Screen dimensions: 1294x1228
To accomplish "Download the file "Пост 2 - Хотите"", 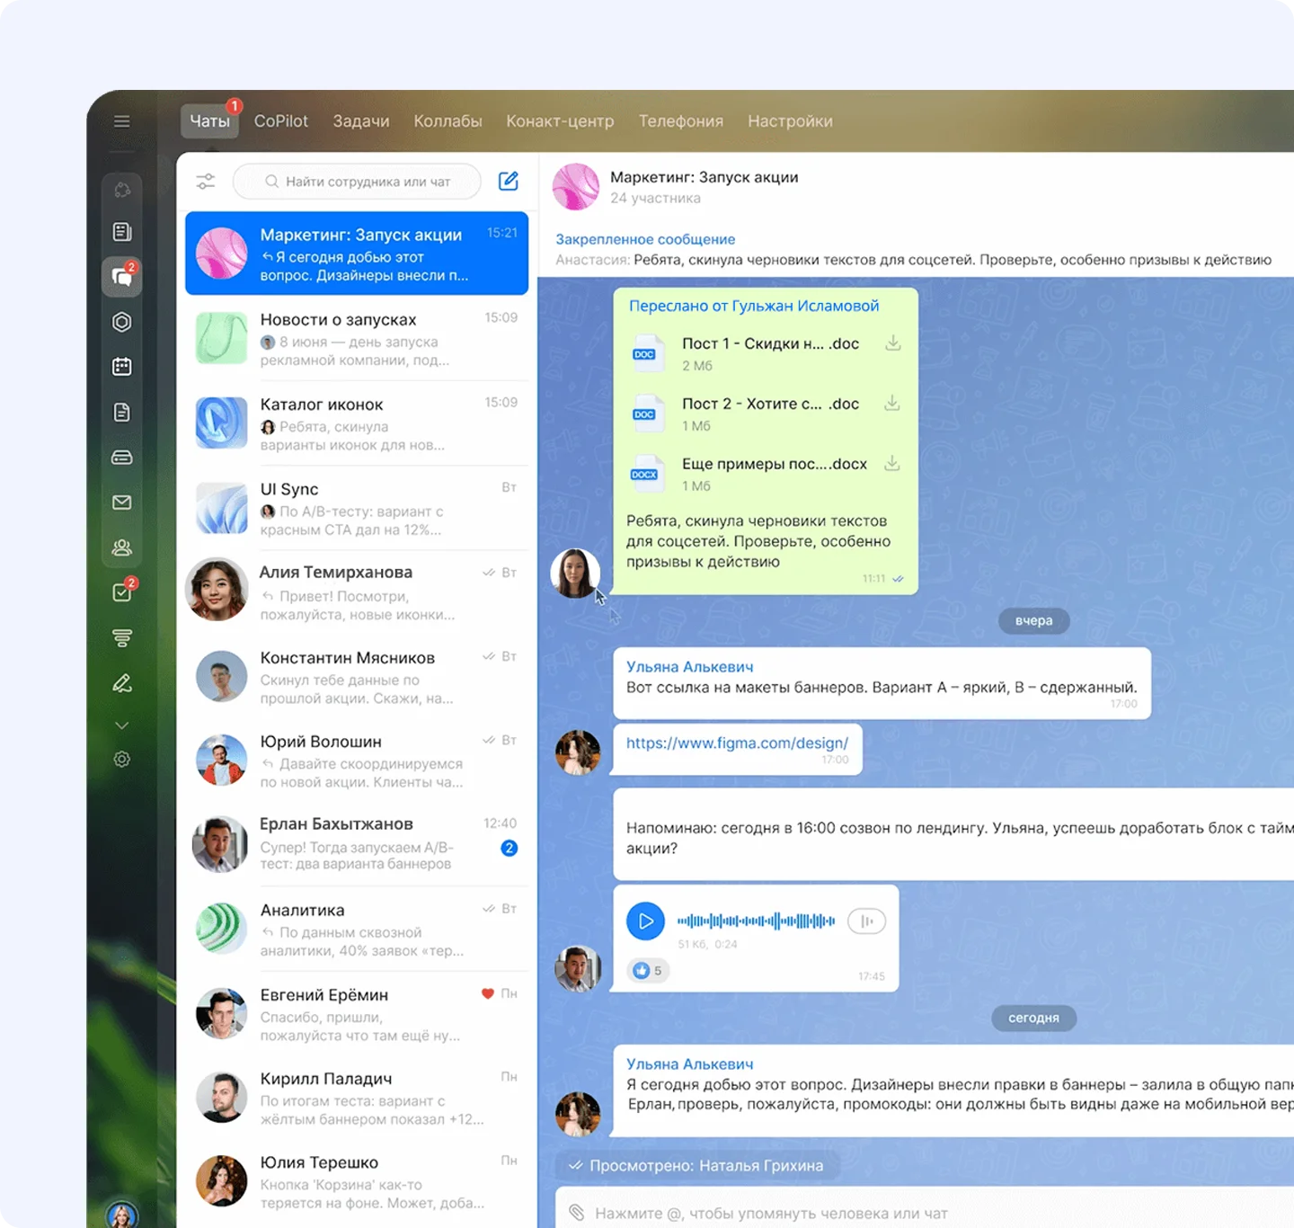I will coord(892,404).
